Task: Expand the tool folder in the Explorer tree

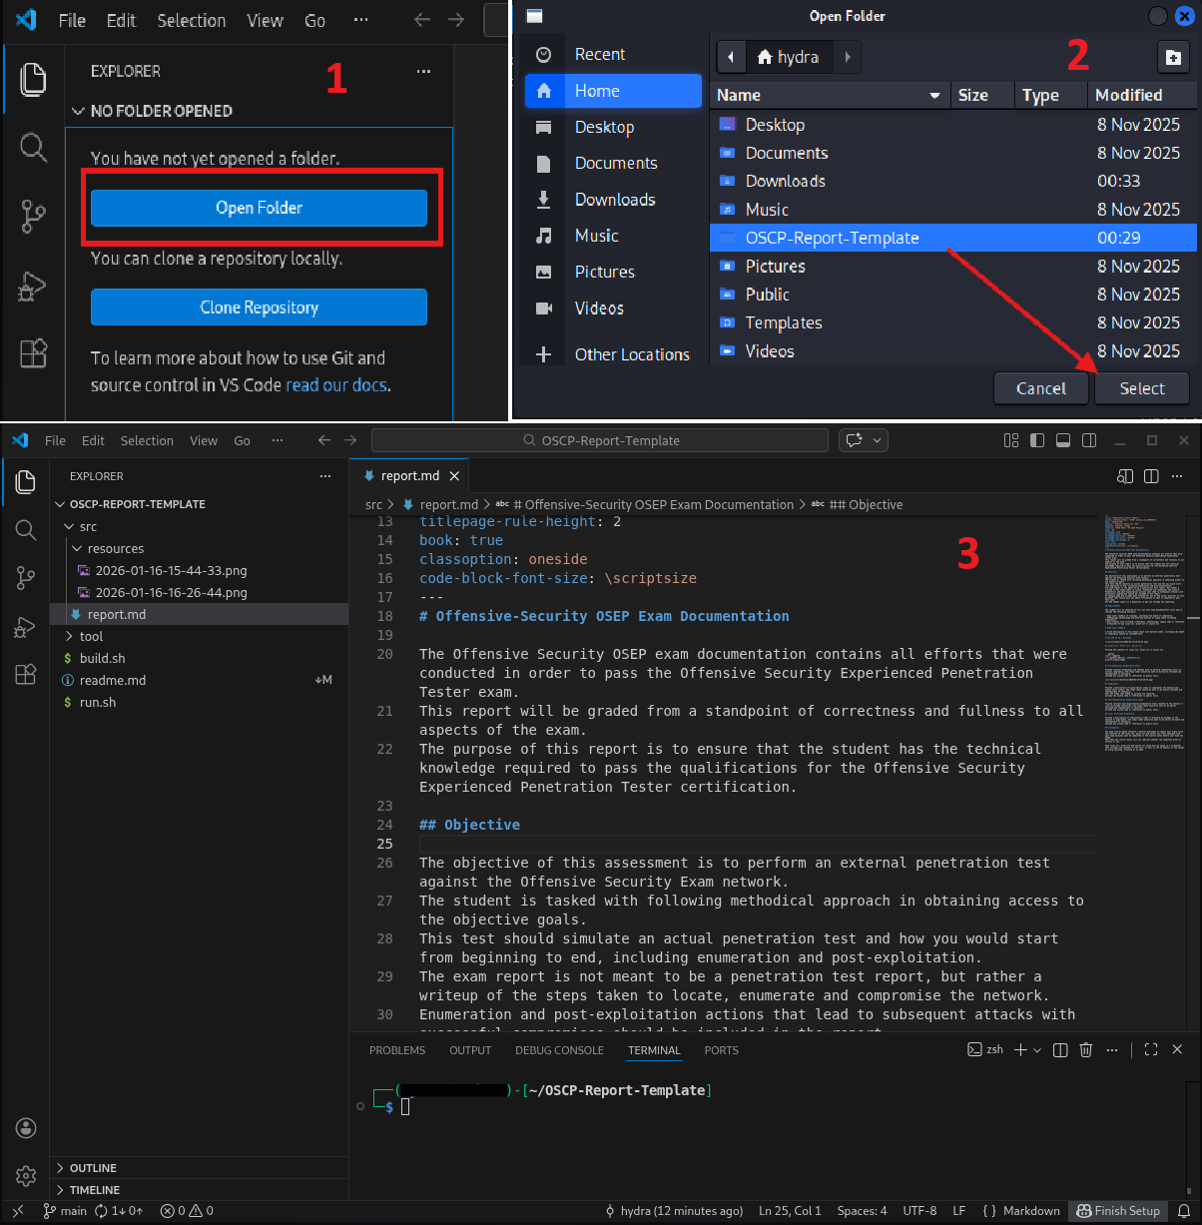Action: tap(200, 636)
